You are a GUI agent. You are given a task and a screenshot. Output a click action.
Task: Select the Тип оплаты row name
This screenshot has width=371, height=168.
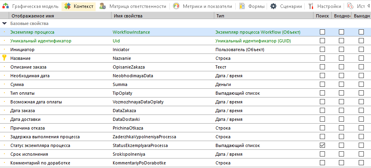pos(22,93)
